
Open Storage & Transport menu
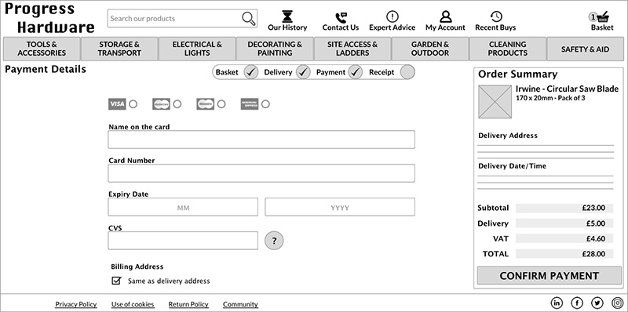(x=119, y=49)
